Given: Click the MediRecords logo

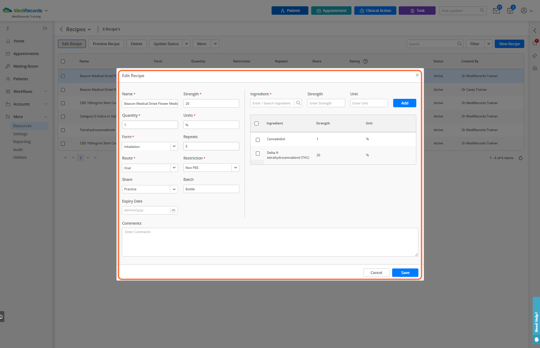Looking at the screenshot, I should [22, 11].
